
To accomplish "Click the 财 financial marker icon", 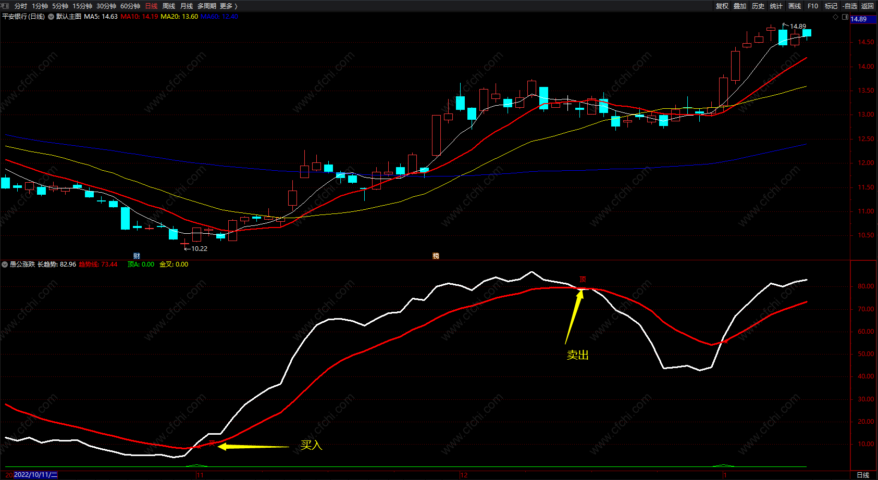I will click(x=137, y=256).
